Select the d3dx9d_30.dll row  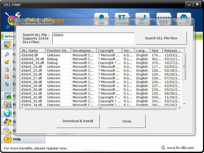[101, 59]
